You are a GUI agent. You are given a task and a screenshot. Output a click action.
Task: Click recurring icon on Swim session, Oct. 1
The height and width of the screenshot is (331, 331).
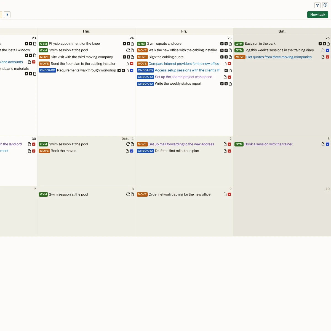[128, 144]
